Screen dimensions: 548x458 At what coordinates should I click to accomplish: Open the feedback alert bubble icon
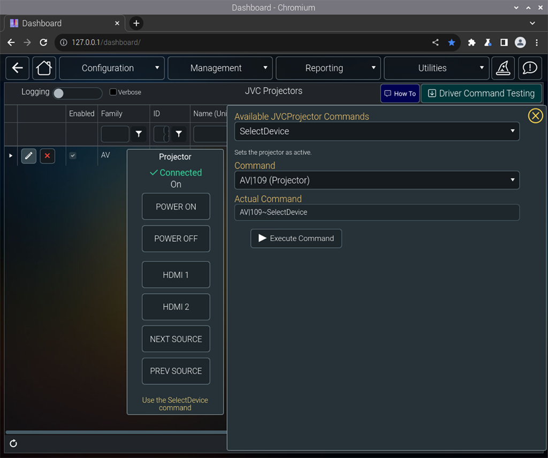530,68
